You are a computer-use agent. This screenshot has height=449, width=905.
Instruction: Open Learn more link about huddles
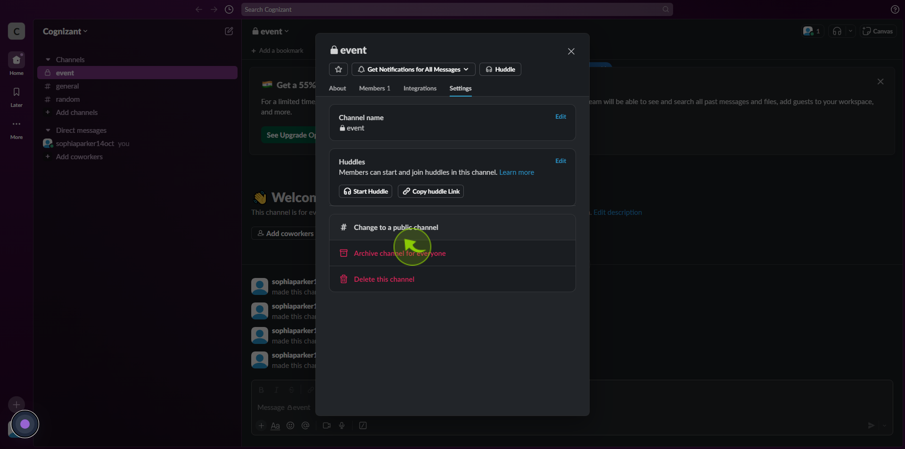[x=517, y=172]
